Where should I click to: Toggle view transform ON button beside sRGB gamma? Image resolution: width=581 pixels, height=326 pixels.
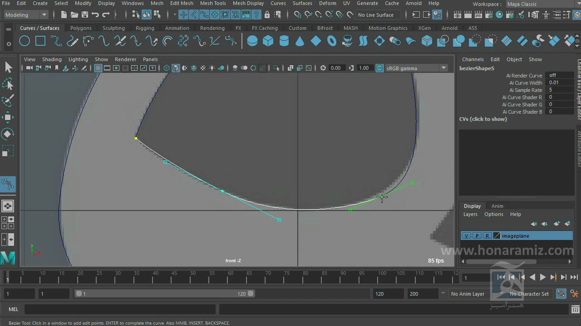379,68
